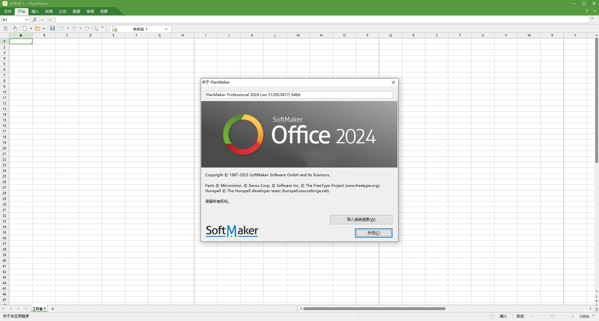
Task: Click the zoom out minus button
Action: click(532, 316)
